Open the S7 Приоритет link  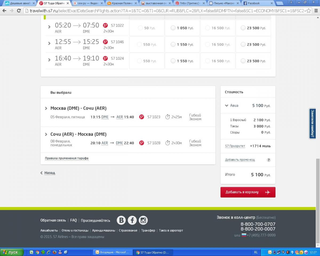coord(235,146)
